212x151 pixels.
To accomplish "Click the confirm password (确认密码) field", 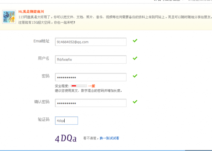I will pos(91,103).
